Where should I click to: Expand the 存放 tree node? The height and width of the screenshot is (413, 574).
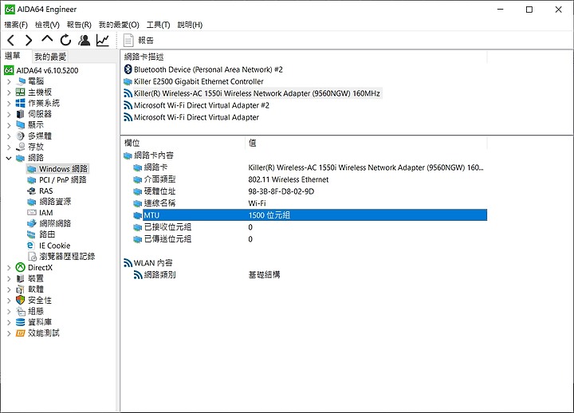coord(9,147)
